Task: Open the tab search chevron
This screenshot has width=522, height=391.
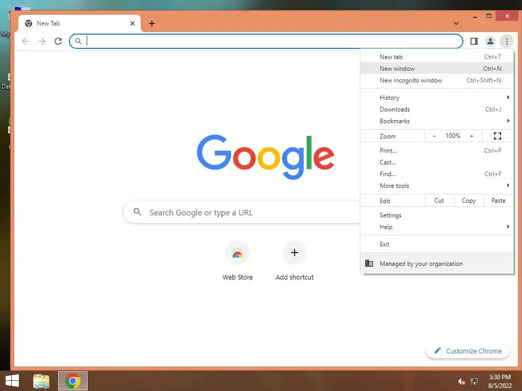Action: click(456, 23)
